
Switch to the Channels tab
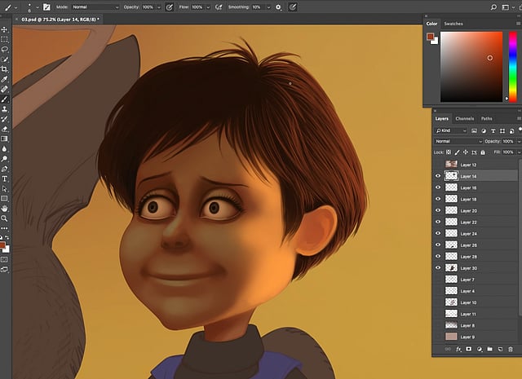pos(464,118)
